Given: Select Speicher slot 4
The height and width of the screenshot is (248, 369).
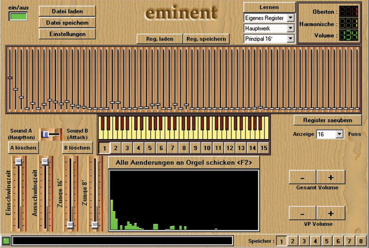Looking at the screenshot, I should (x=315, y=241).
